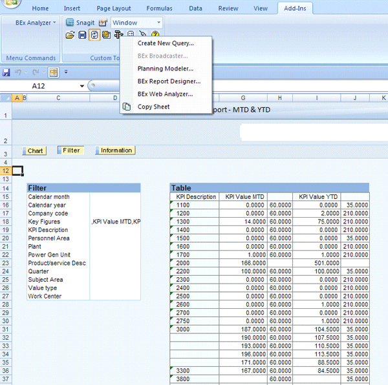Select Create New Query from menu
Viewport: 388px width, 385px height.
click(x=166, y=43)
